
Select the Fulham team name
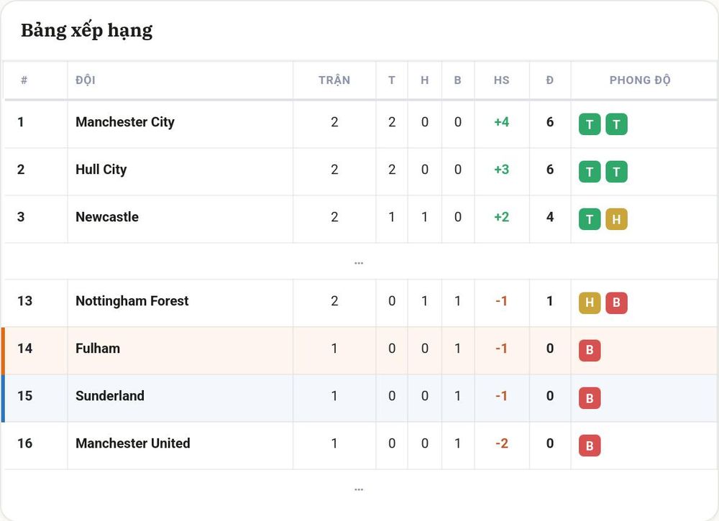tap(98, 349)
